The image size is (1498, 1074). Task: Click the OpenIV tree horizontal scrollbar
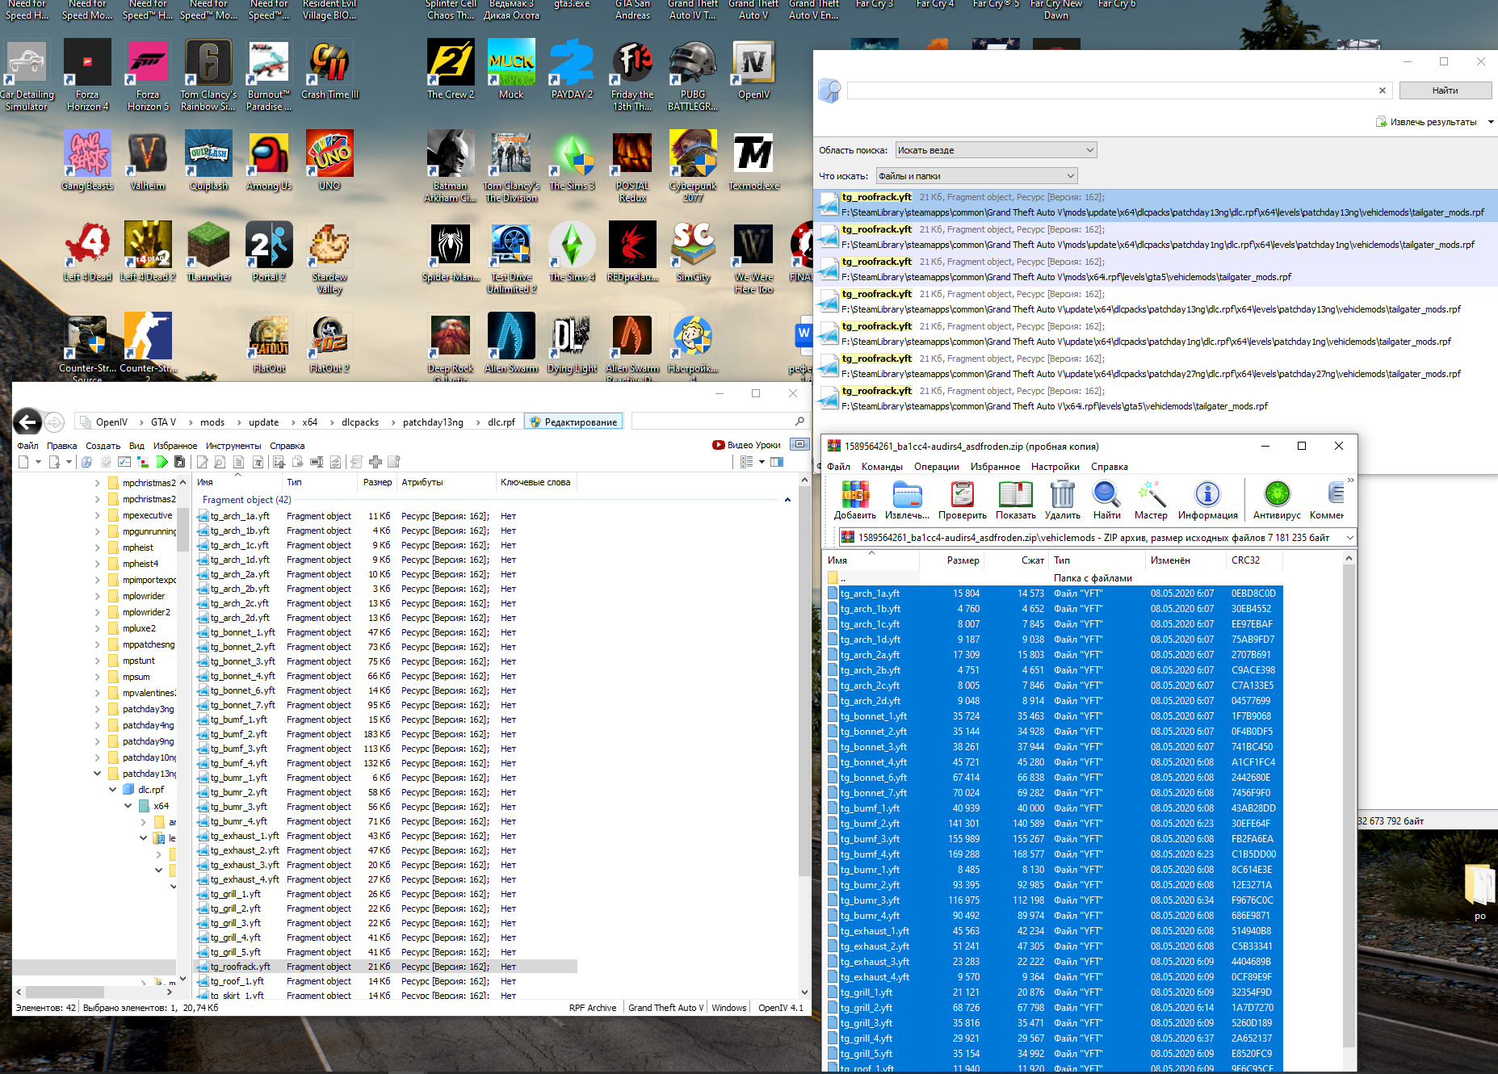point(65,992)
